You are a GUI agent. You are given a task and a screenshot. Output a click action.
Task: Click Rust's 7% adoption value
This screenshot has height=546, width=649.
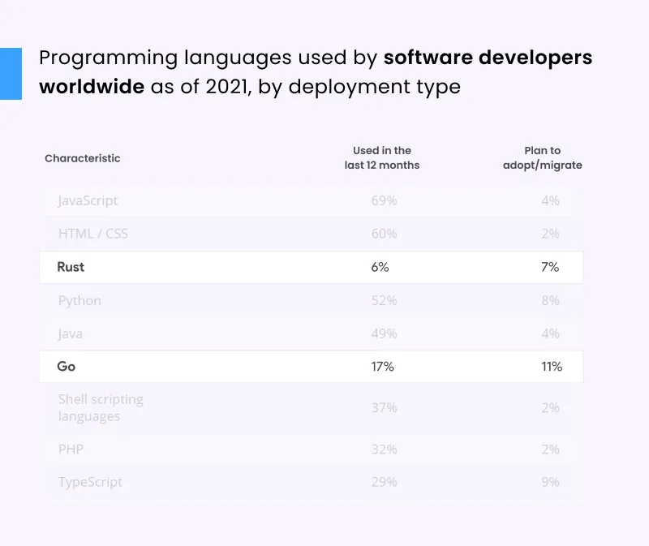point(551,267)
